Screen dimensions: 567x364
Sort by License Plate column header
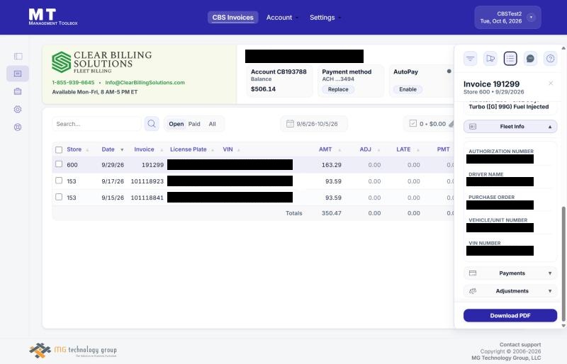click(189, 149)
